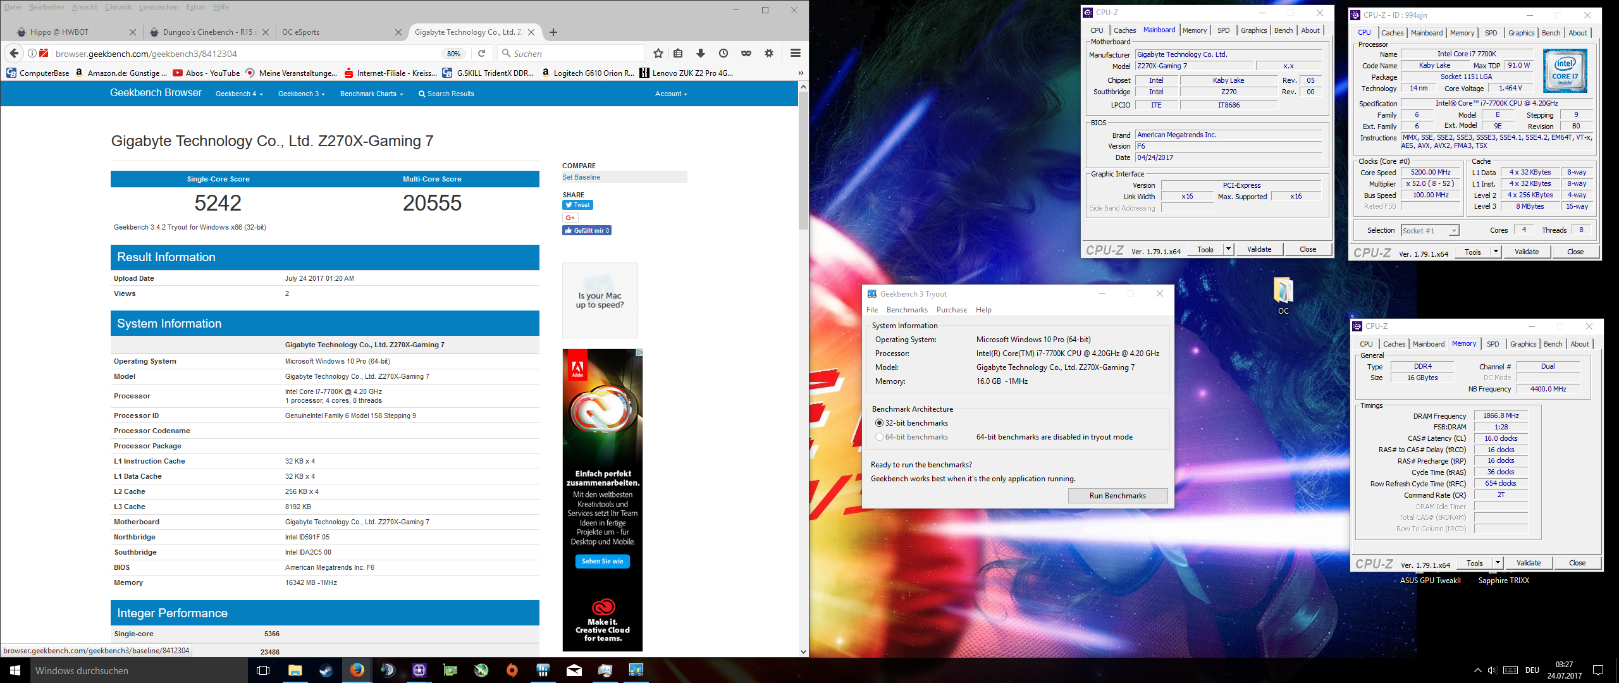
Task: Click the Sehen Sie wie ad button
Action: click(x=603, y=561)
